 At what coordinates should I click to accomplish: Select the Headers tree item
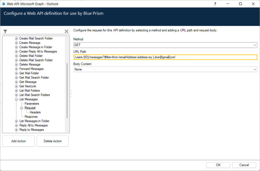click(35, 112)
